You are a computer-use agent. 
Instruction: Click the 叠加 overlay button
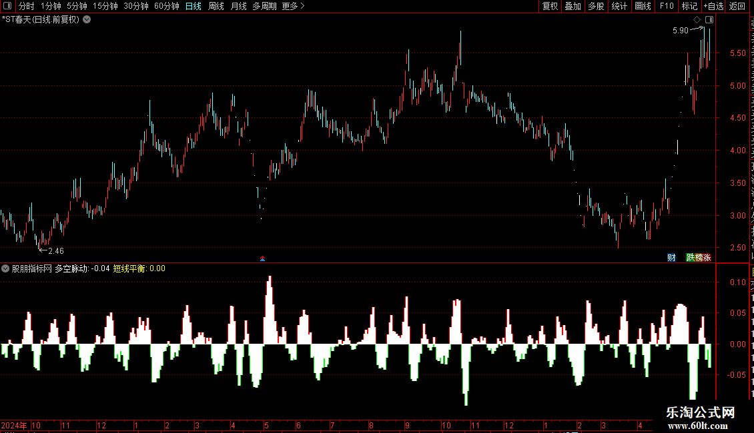click(573, 6)
